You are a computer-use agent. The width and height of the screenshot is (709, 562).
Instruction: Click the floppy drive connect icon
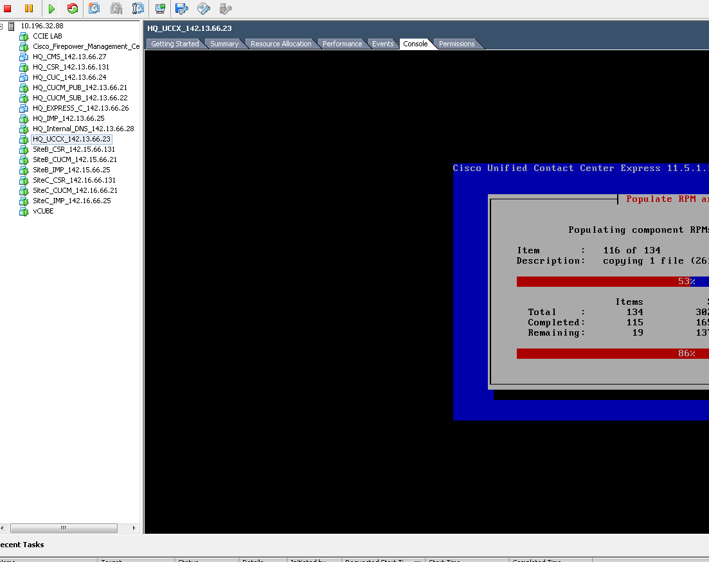pos(182,8)
